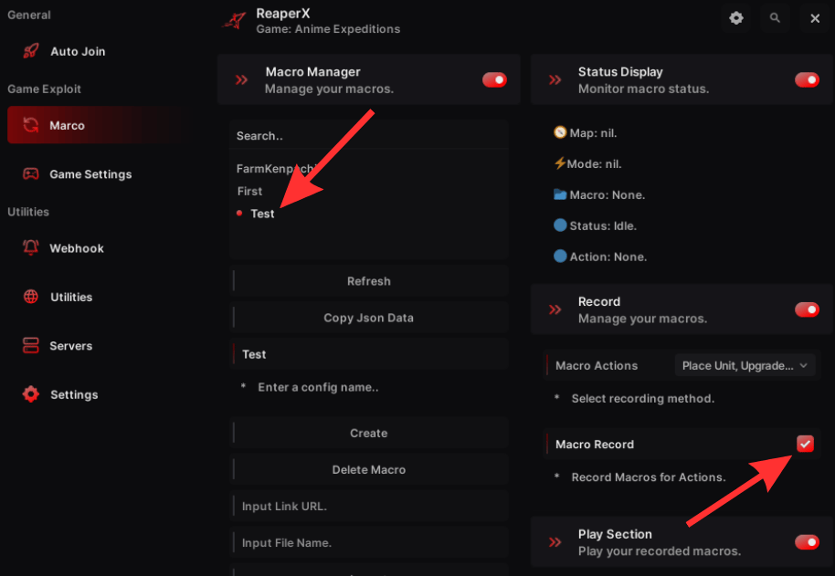Open the Webhook page
This screenshot has height=576, width=835.
[99, 248]
